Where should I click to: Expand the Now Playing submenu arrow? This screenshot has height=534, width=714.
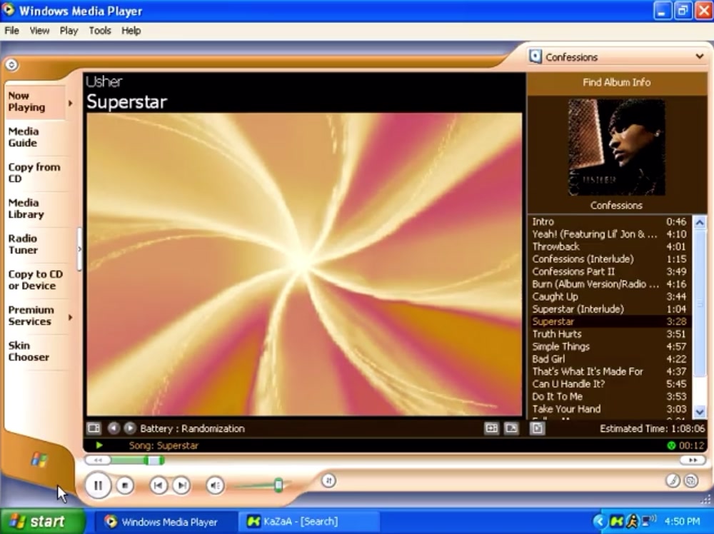tap(70, 103)
